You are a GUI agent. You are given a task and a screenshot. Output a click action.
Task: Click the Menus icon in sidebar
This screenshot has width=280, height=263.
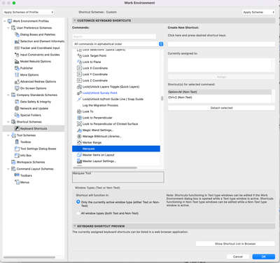point(17,182)
